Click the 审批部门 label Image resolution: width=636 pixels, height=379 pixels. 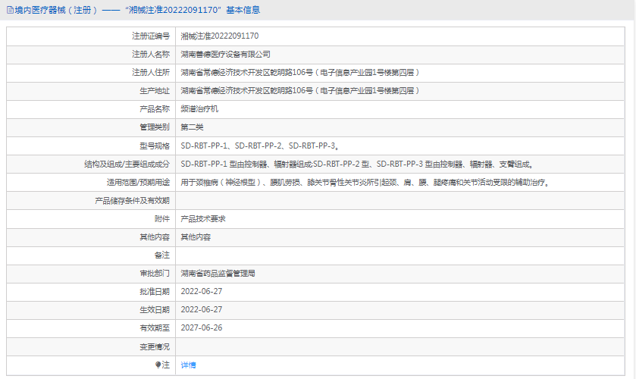click(x=155, y=274)
